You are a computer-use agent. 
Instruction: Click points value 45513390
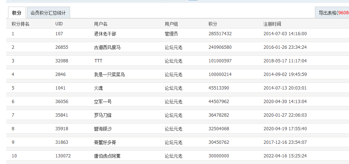pyautogui.click(x=219, y=88)
